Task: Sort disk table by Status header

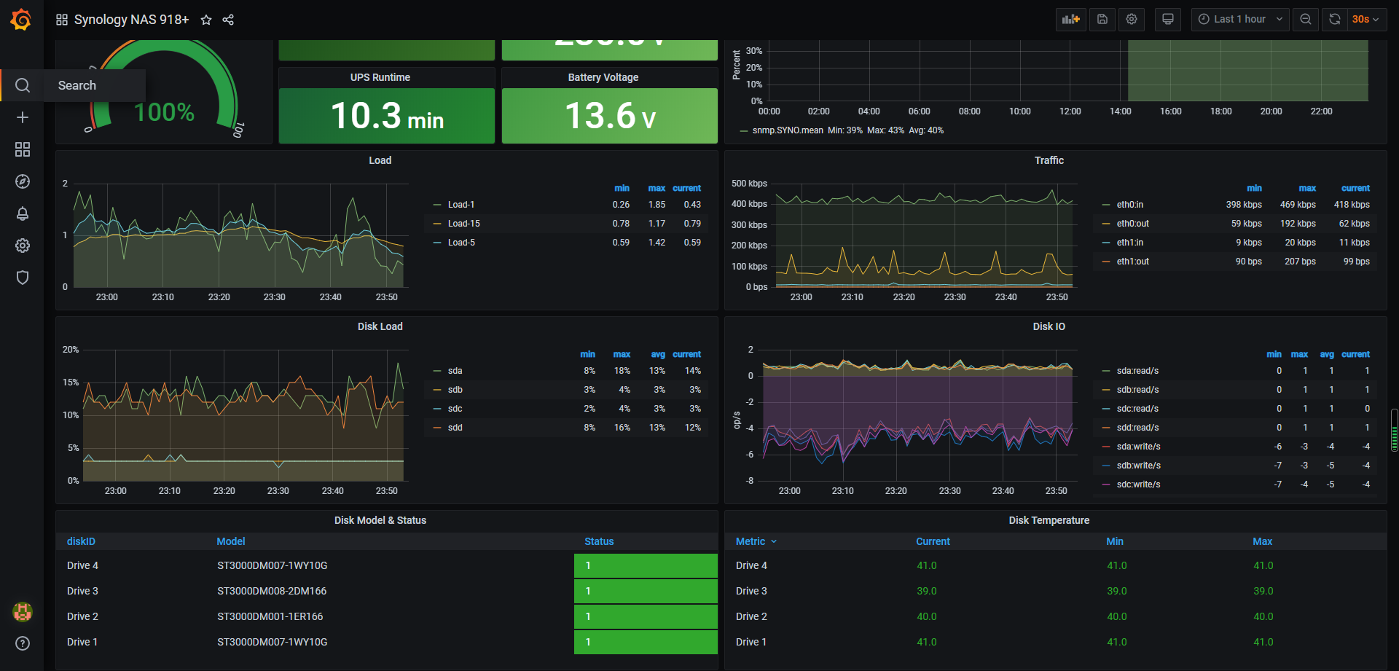Action: pos(599,541)
